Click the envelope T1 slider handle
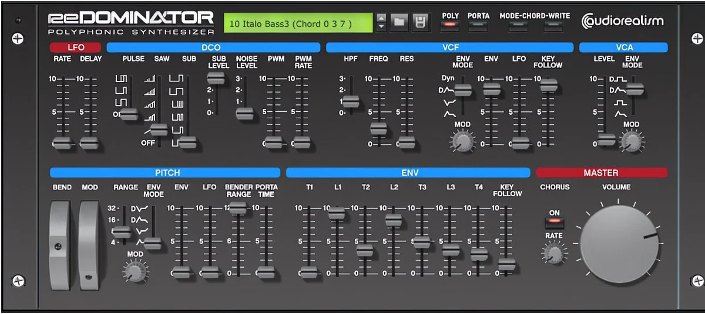The width and height of the screenshot is (705, 314). (308, 272)
